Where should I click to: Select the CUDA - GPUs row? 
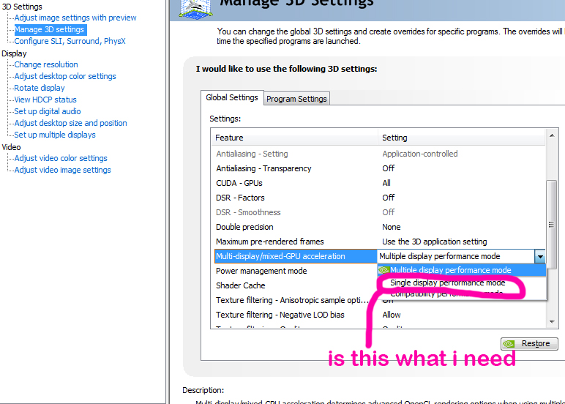[378, 183]
